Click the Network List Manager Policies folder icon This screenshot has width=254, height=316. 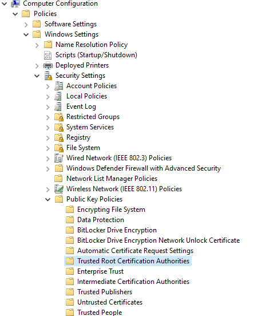pyautogui.click(x=58, y=179)
